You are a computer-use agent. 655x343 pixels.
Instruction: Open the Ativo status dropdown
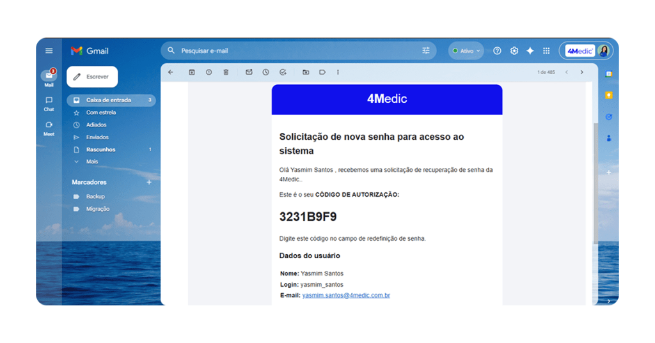click(x=466, y=50)
